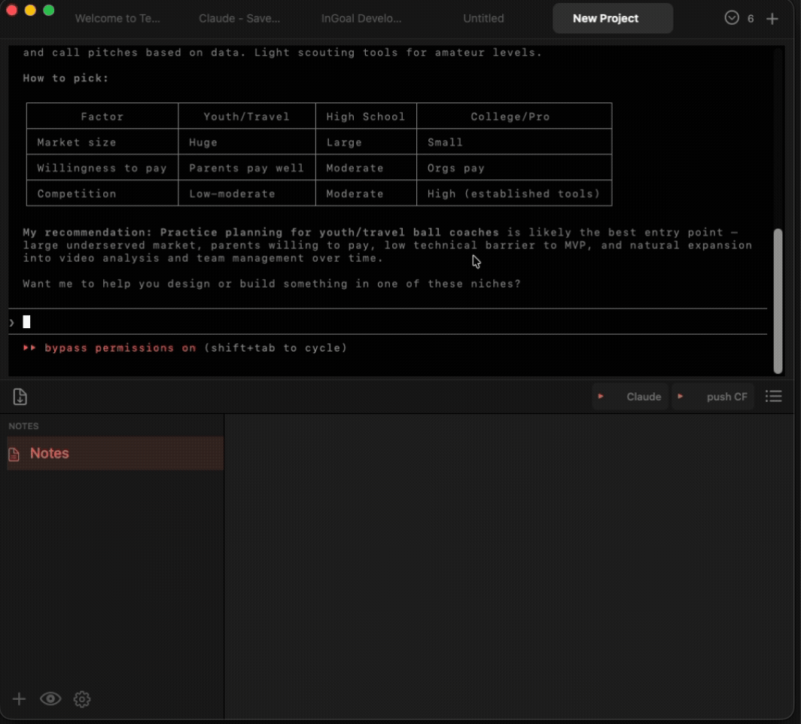801x724 pixels.
Task: Click the NOTES section header
Action: (x=23, y=426)
